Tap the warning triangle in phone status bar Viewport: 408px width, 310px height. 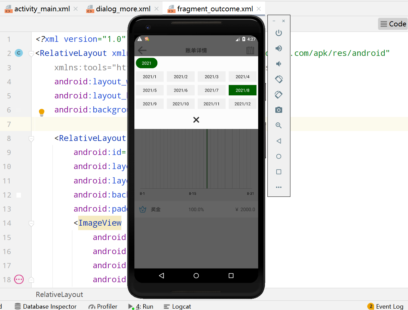[x=140, y=39]
